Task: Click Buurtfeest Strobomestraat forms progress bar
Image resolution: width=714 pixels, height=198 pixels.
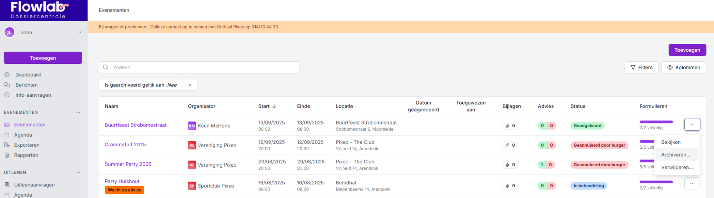Action: (656, 122)
